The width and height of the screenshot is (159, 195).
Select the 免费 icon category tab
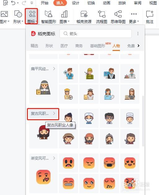pyautogui.click(x=131, y=46)
